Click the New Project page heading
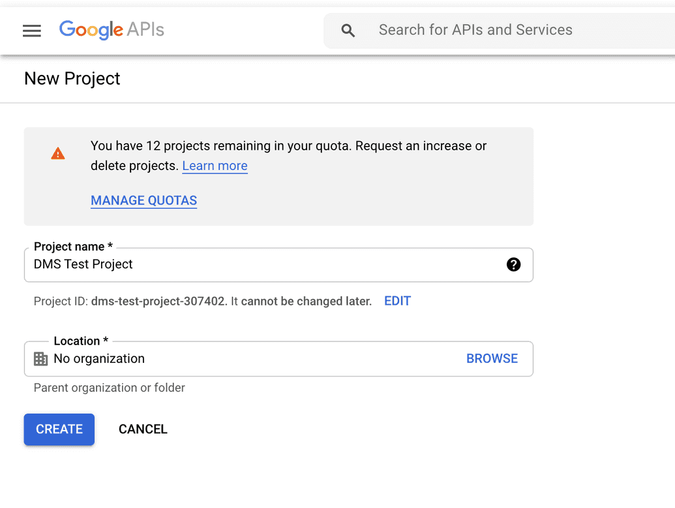675x508 pixels. tap(72, 79)
